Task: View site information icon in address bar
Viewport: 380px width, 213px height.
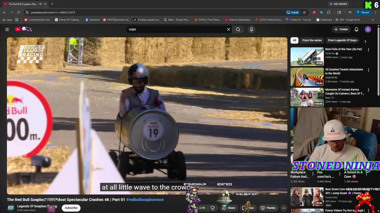Action: [27, 12]
